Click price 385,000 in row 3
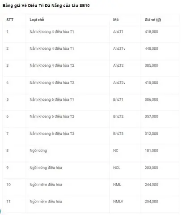 click(152, 65)
